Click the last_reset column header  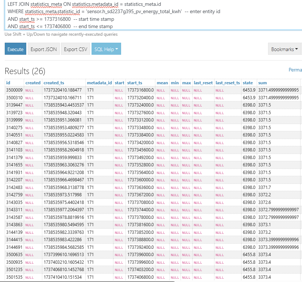click(x=203, y=83)
